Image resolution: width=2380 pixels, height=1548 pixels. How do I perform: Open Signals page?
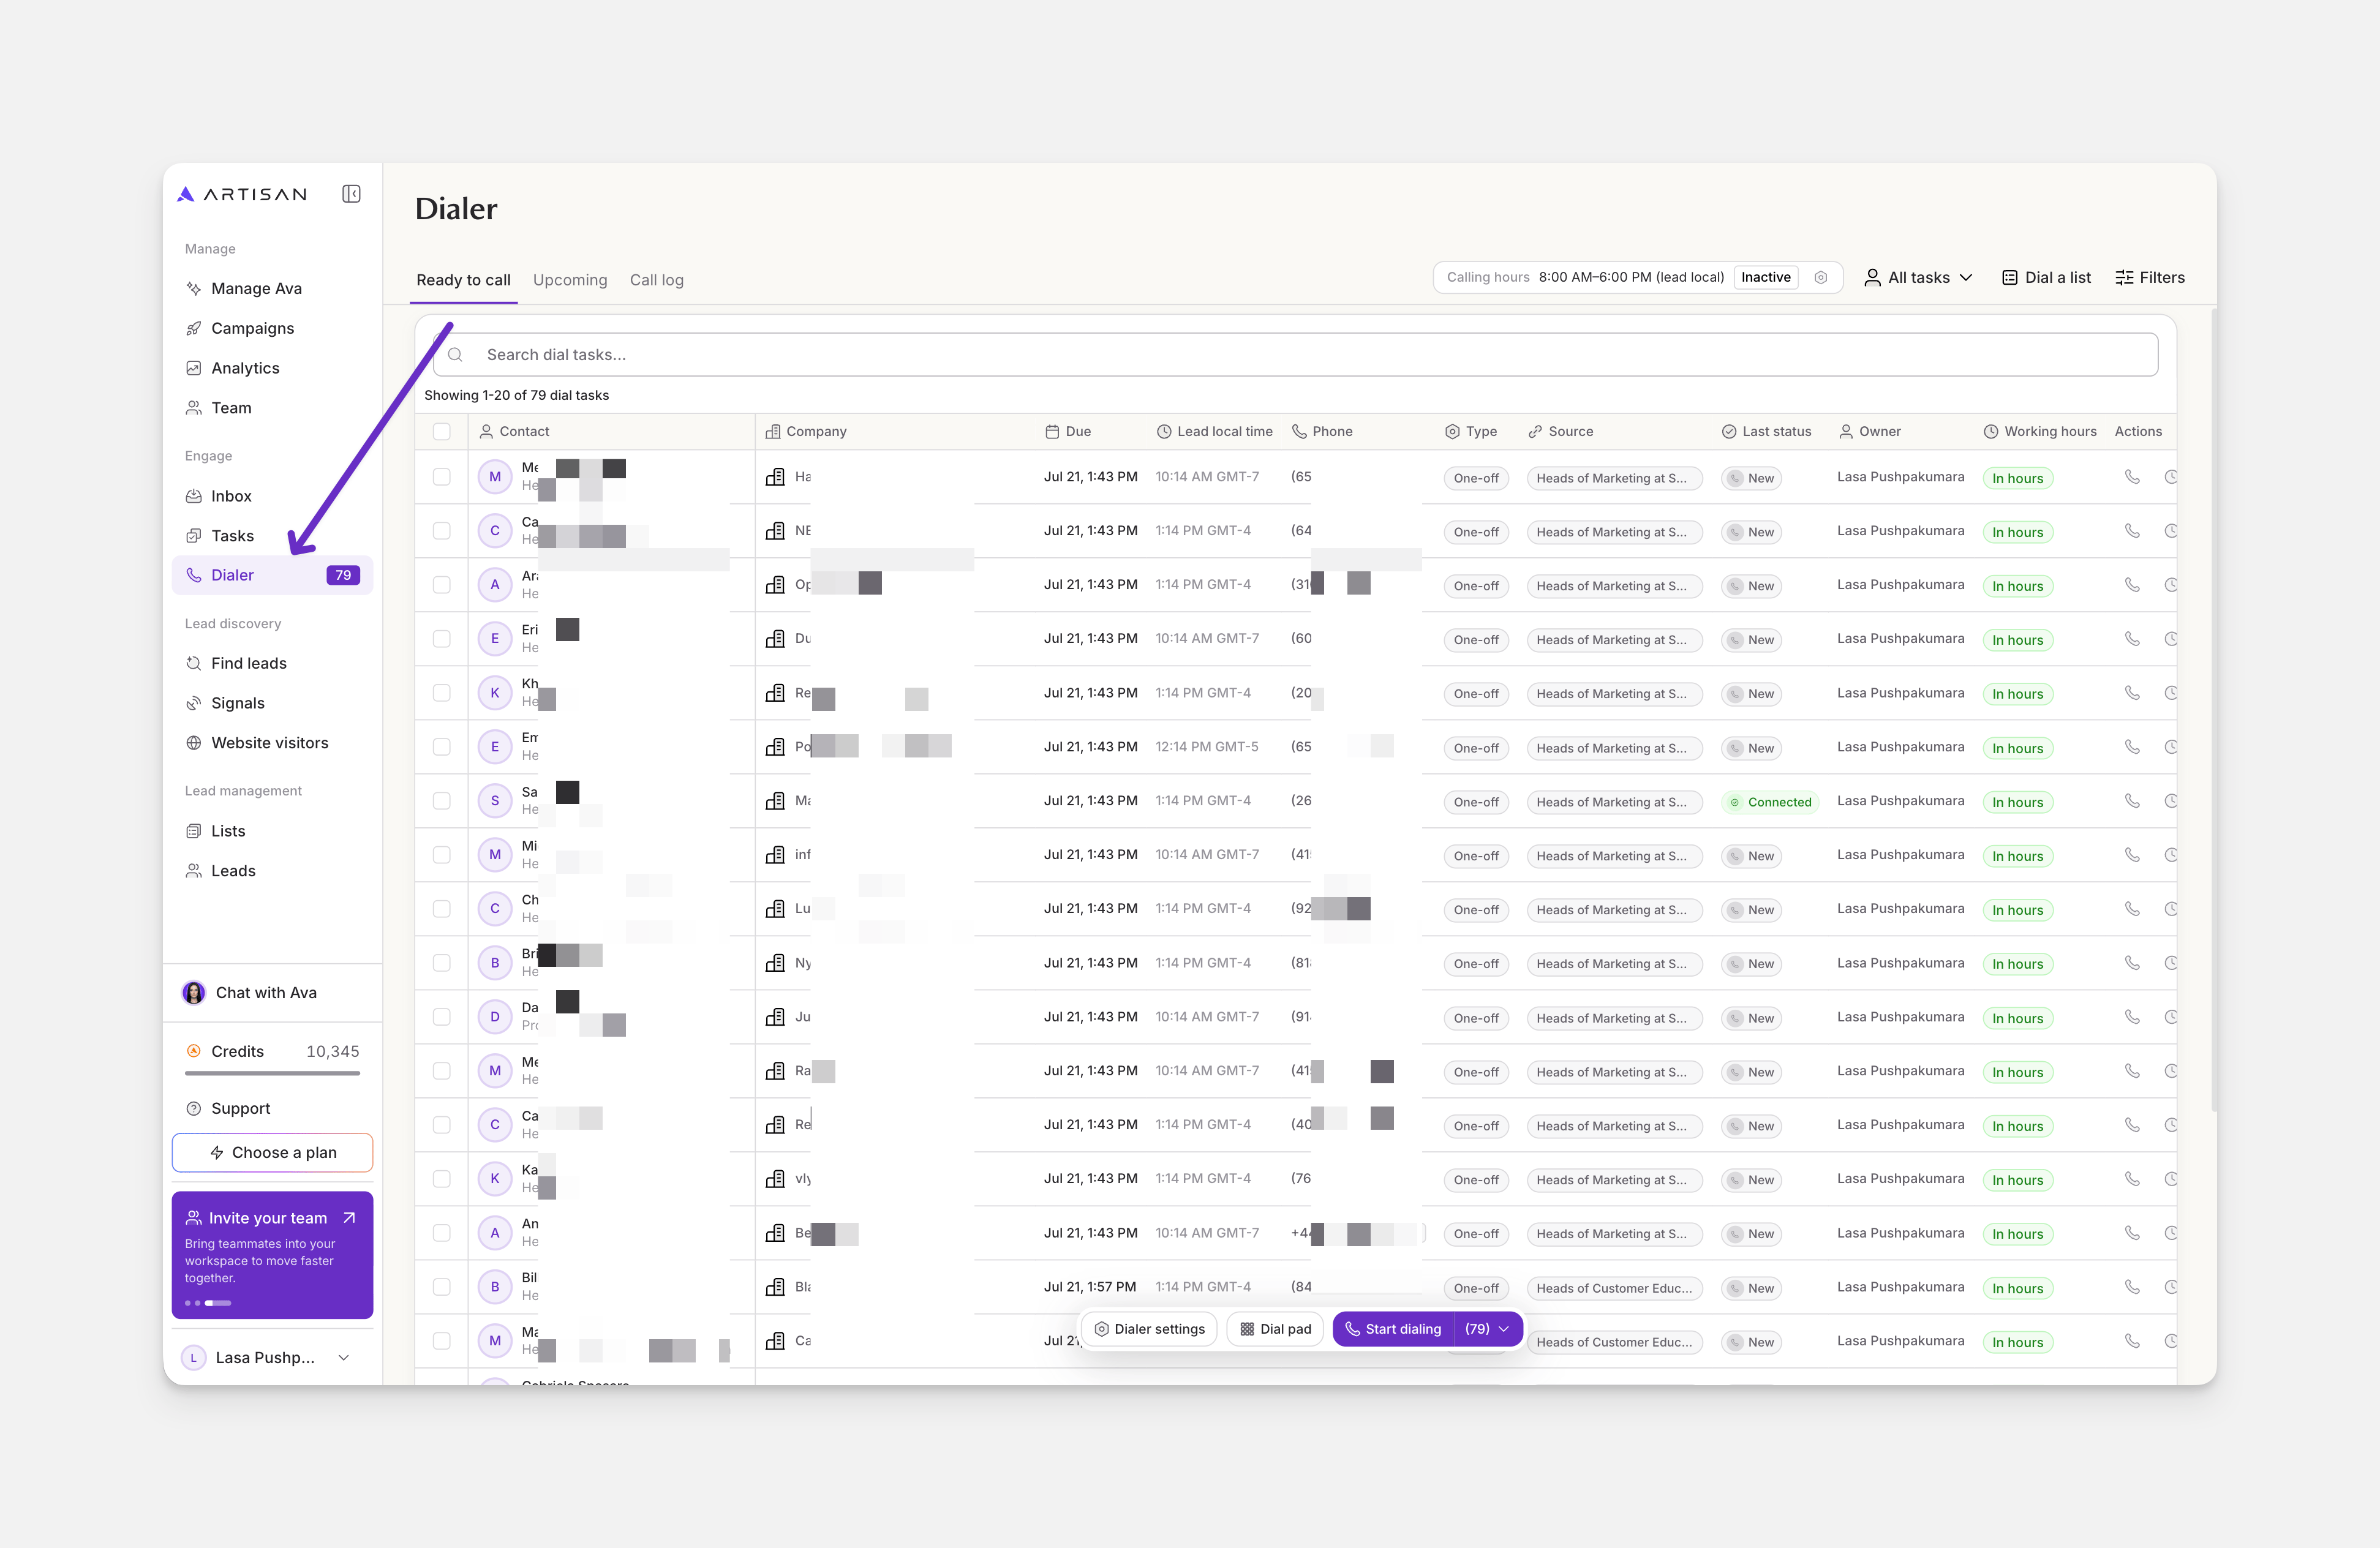pyautogui.click(x=272, y=703)
